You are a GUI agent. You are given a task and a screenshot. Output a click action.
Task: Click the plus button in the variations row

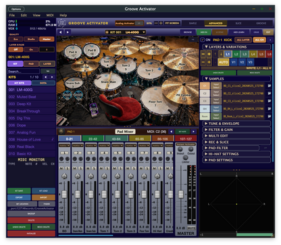pyautogui.click(x=209, y=62)
